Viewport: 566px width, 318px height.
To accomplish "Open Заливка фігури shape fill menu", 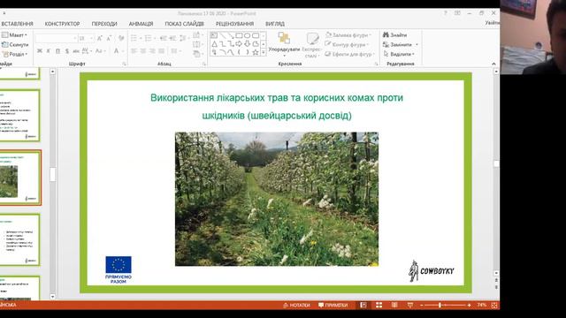I will click(348, 35).
